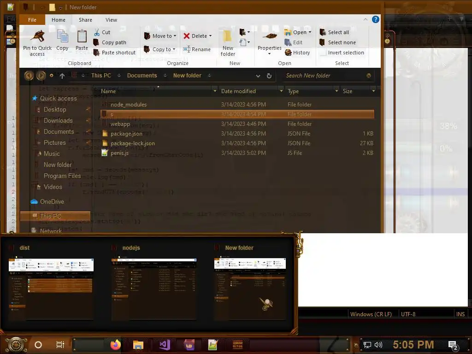Click the Edit icon in Open group
The height and width of the screenshot is (354, 472).
288,42
